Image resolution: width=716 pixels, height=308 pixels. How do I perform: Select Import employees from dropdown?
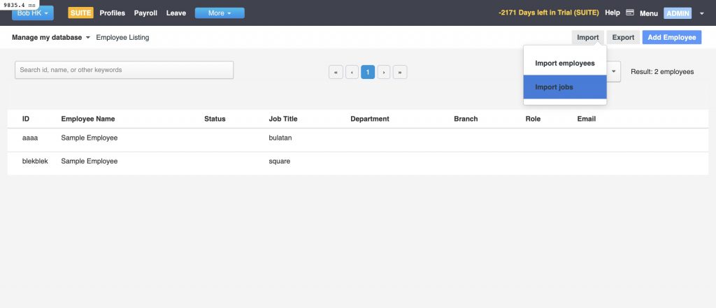565,64
